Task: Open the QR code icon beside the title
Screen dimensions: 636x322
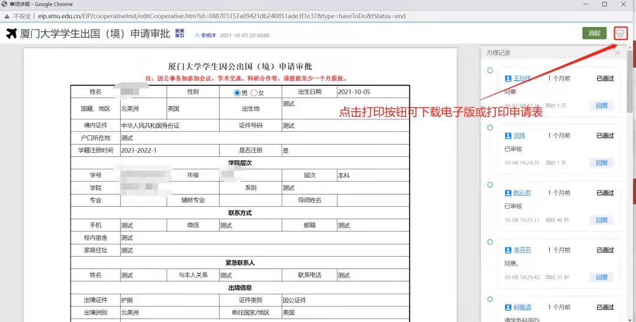Action: click(x=180, y=33)
